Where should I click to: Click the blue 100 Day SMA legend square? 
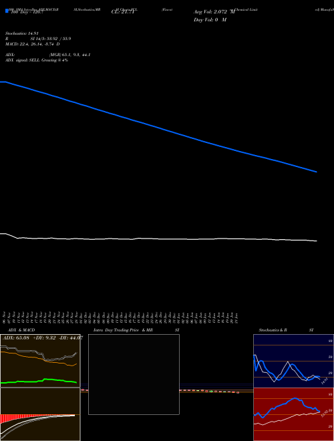pyautogui.click(x=7, y=11)
